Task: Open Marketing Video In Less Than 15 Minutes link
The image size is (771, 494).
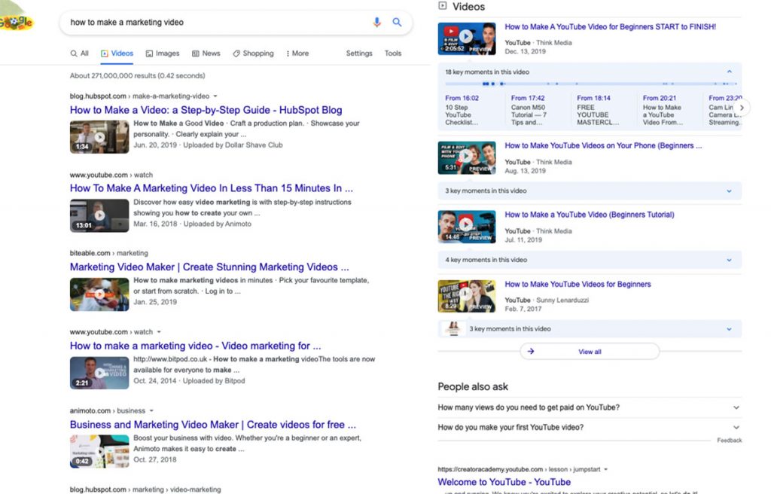Action: click(212, 188)
